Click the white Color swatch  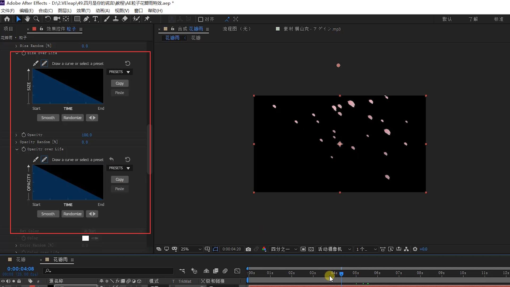(85, 238)
